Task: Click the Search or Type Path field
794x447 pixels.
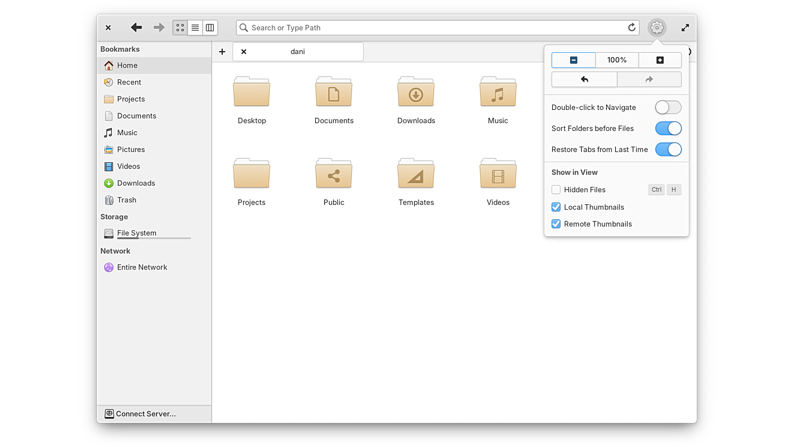Action: [x=433, y=27]
